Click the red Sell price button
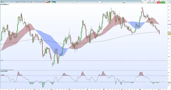 click(x=159, y=2)
